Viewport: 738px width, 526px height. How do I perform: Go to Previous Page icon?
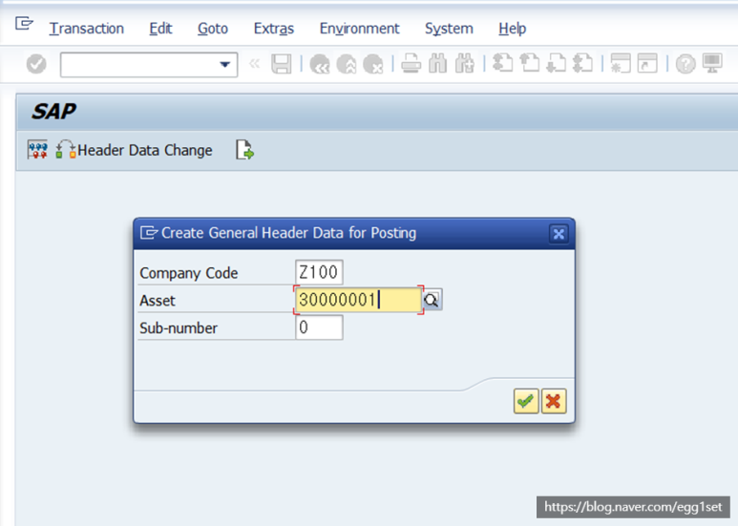530,63
